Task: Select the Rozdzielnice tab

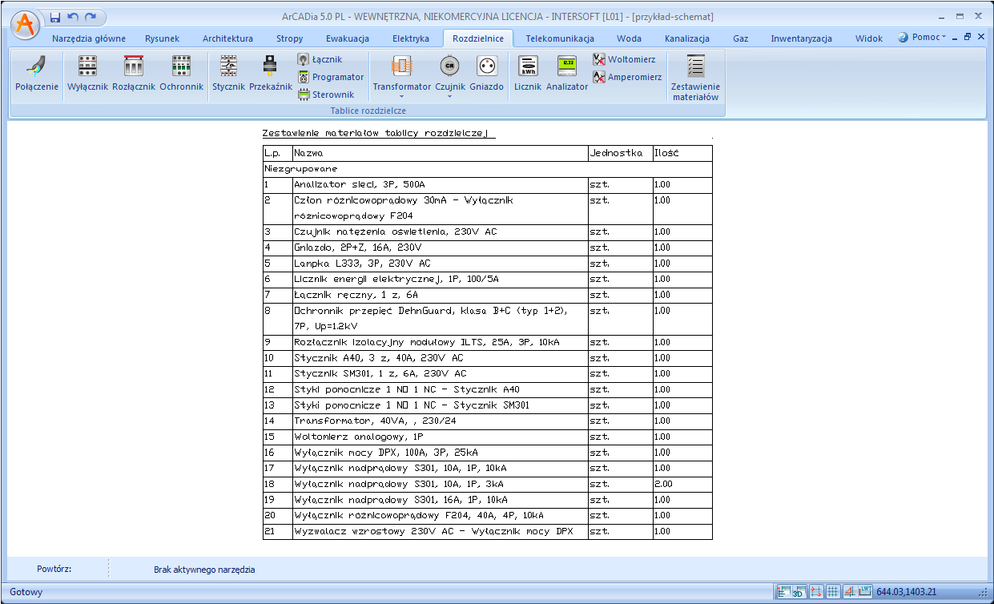Action: tap(478, 38)
